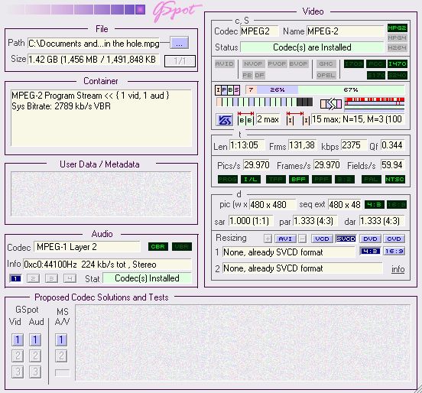Select audio stream 1 button

pyautogui.click(x=15, y=278)
